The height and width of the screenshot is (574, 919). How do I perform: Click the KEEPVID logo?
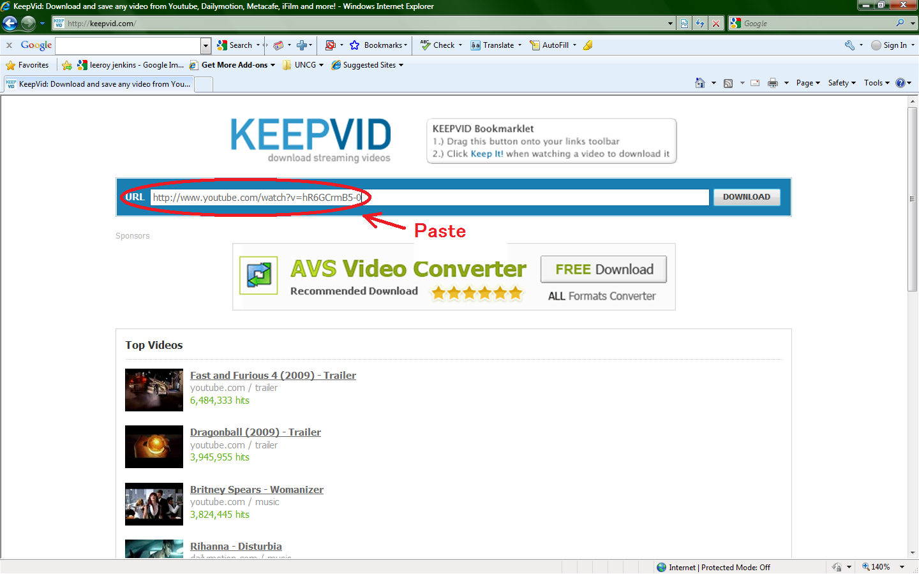(x=311, y=140)
